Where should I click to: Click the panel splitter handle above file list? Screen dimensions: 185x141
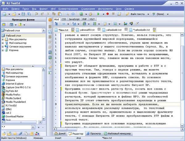(x=23, y=66)
